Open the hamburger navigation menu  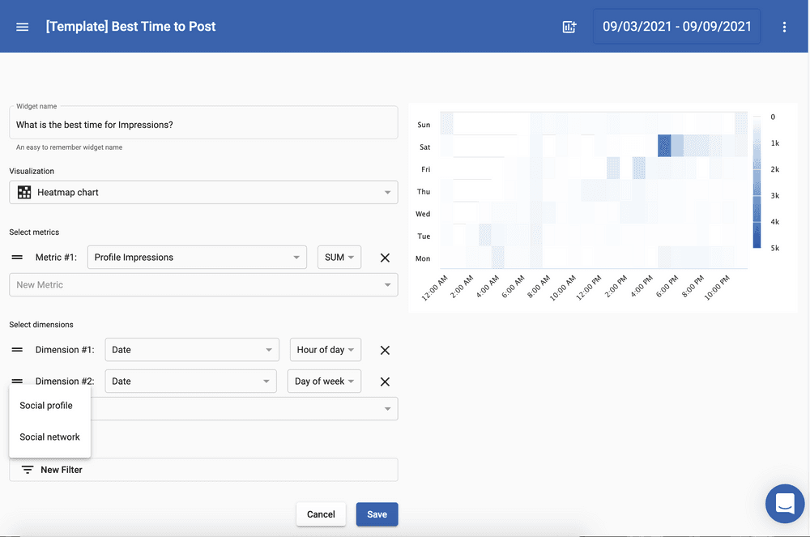pyautogui.click(x=23, y=27)
